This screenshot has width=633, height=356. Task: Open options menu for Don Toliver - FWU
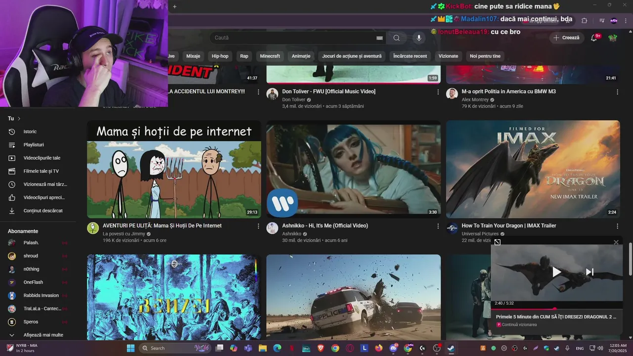click(438, 92)
